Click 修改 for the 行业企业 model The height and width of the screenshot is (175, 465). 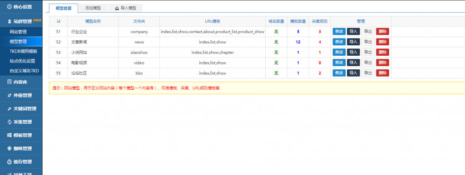pos(339,31)
